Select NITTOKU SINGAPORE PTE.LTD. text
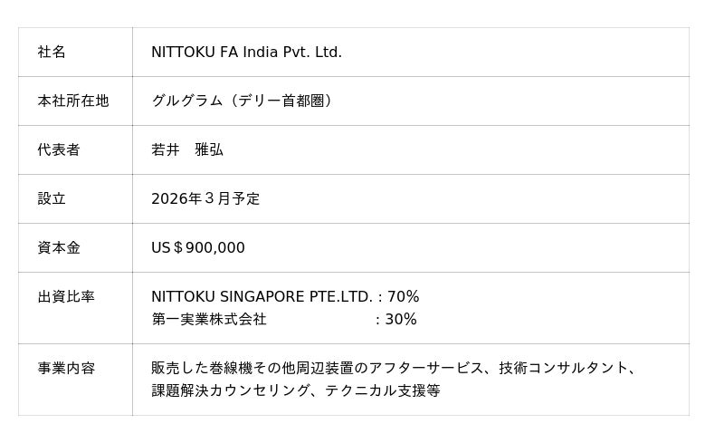The width and height of the screenshot is (724, 443). [x=262, y=297]
